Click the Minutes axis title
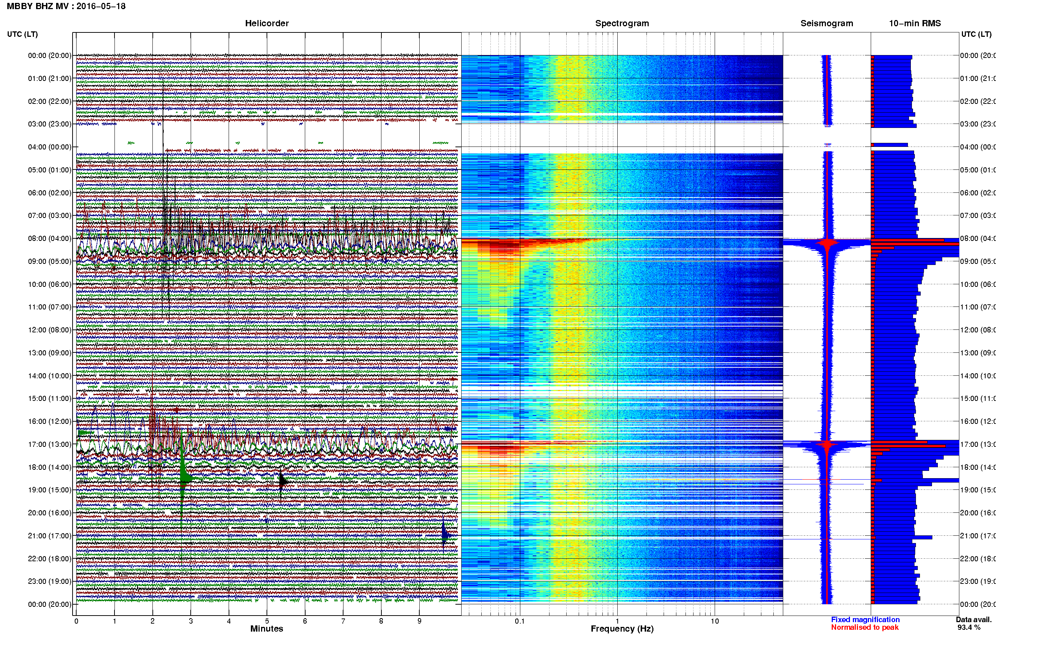 (267, 629)
